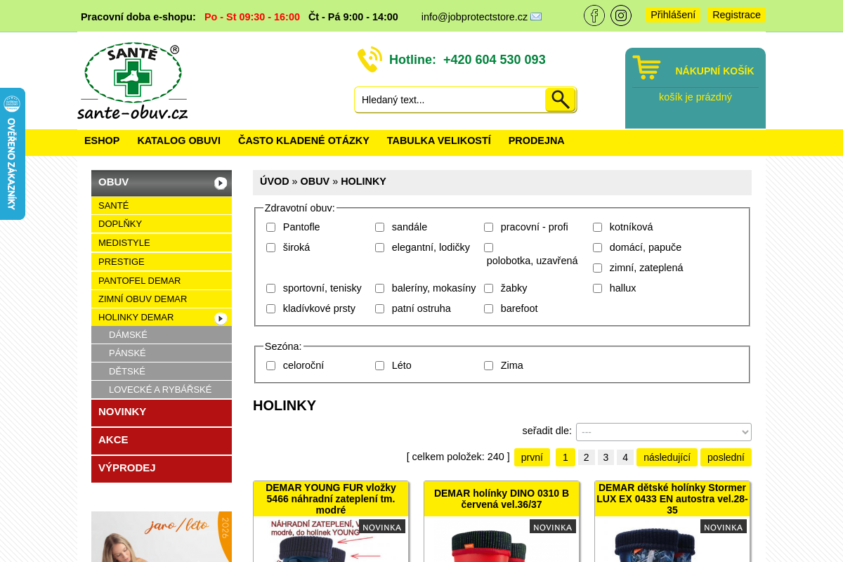Open the shopping cart icon
843x562 pixels.
pyautogui.click(x=646, y=65)
